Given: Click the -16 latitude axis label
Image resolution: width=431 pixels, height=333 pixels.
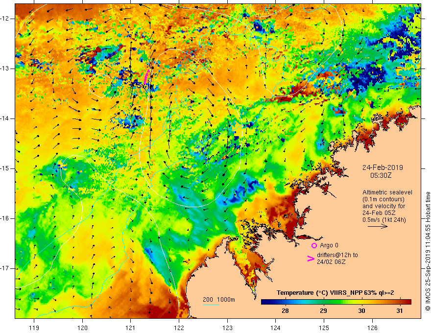Looking at the screenshot, I should pyautogui.click(x=5, y=218).
